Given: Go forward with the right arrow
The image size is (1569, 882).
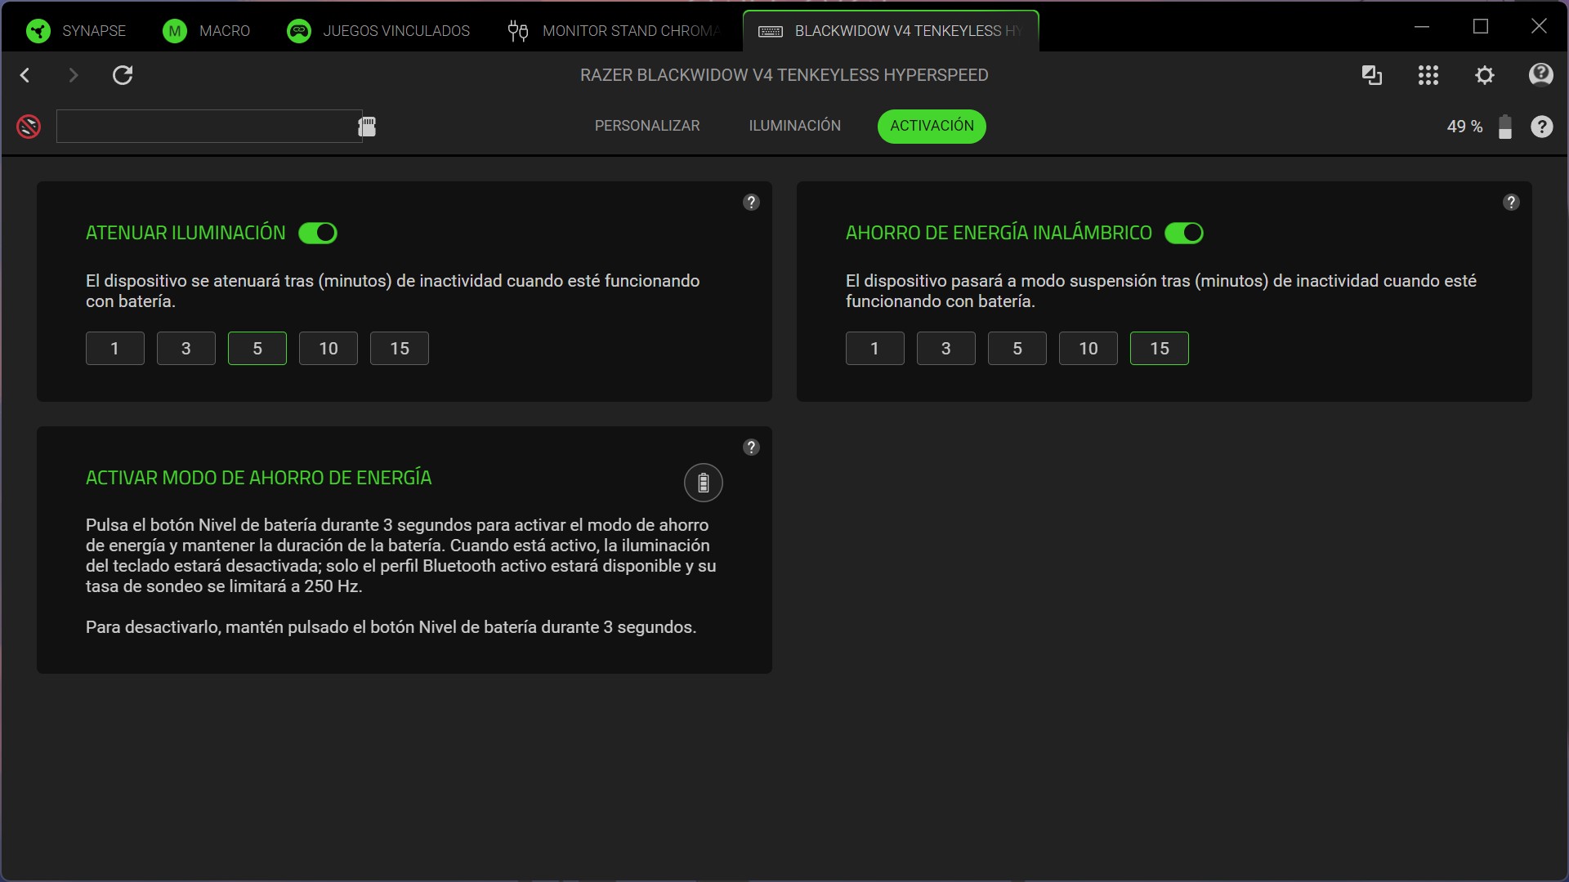Looking at the screenshot, I should tap(74, 75).
